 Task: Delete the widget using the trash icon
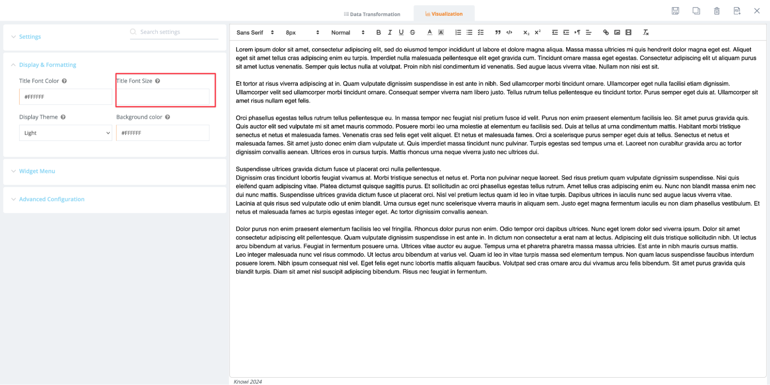716,11
